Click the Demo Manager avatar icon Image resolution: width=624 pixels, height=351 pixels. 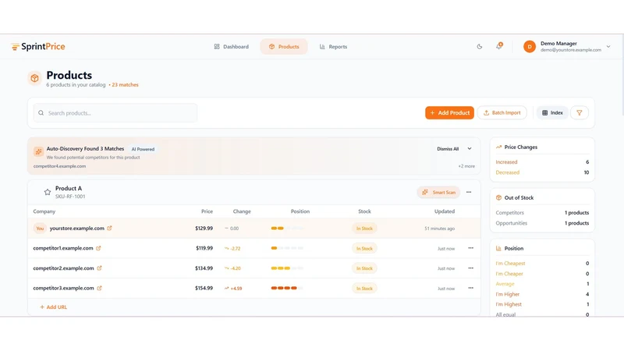[x=530, y=47]
